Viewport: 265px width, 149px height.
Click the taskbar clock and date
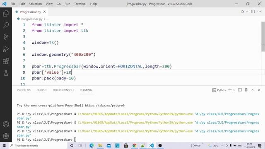click(x=249, y=145)
